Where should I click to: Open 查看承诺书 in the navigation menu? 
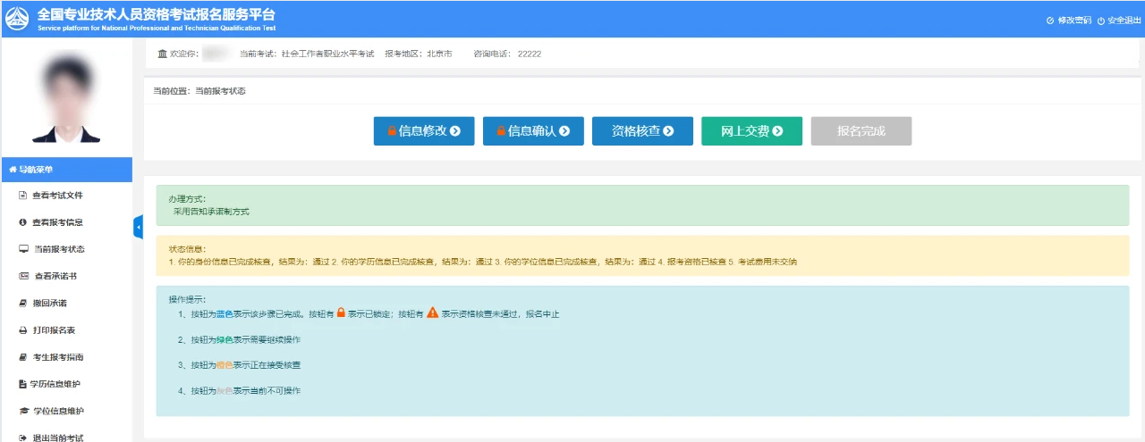tap(61, 277)
